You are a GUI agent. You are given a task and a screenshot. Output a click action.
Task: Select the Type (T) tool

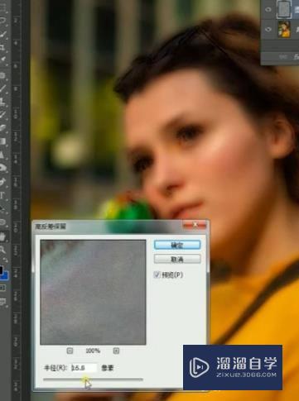pos(2,195)
